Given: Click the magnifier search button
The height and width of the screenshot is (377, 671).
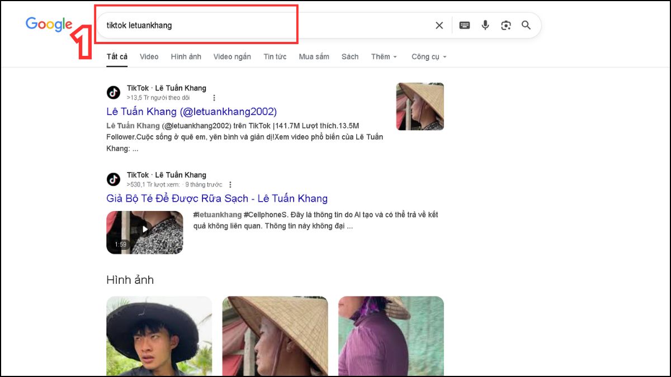Looking at the screenshot, I should 526,25.
